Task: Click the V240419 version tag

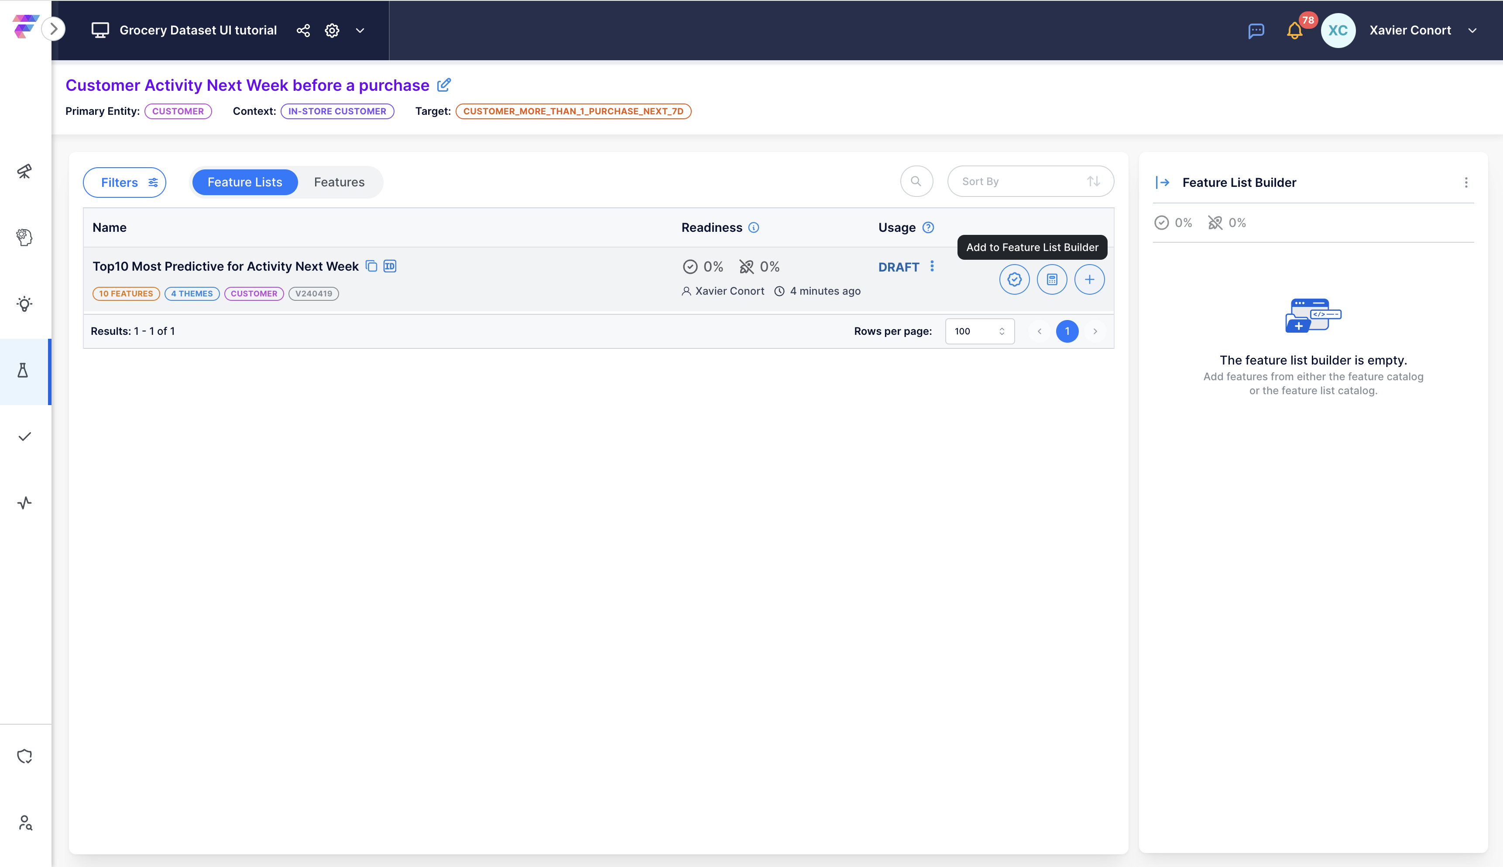Action: (314, 293)
